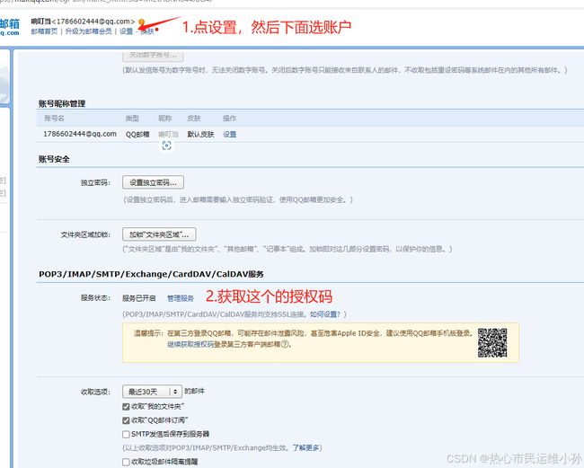This screenshot has height=468, width=584.
Task: Click the 加锁"文件夹区域"... button
Action: pyautogui.click(x=159, y=234)
